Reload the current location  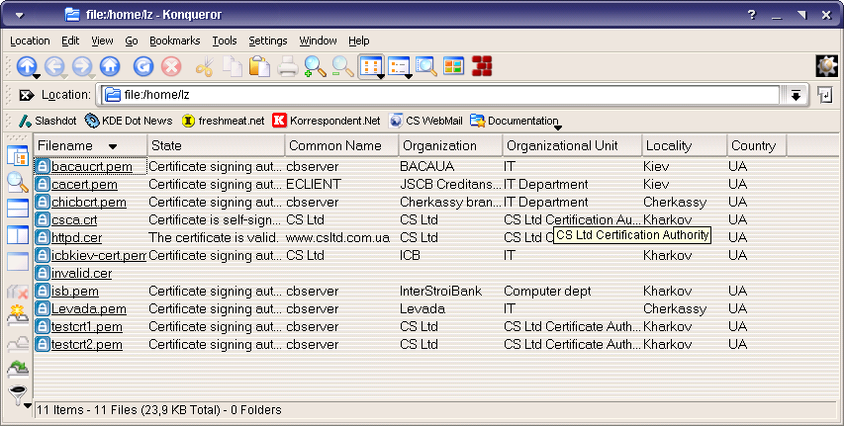click(143, 66)
